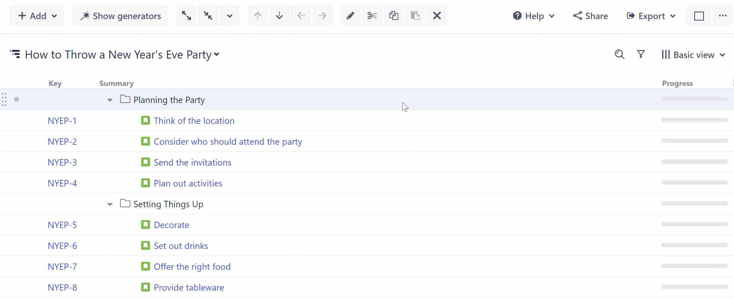Click the collapse all icon in toolbar
The width and height of the screenshot is (734, 299).
pyautogui.click(x=208, y=16)
